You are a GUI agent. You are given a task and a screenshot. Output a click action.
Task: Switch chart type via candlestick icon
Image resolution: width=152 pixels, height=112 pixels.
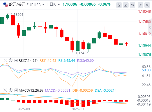click(x=133, y=5)
